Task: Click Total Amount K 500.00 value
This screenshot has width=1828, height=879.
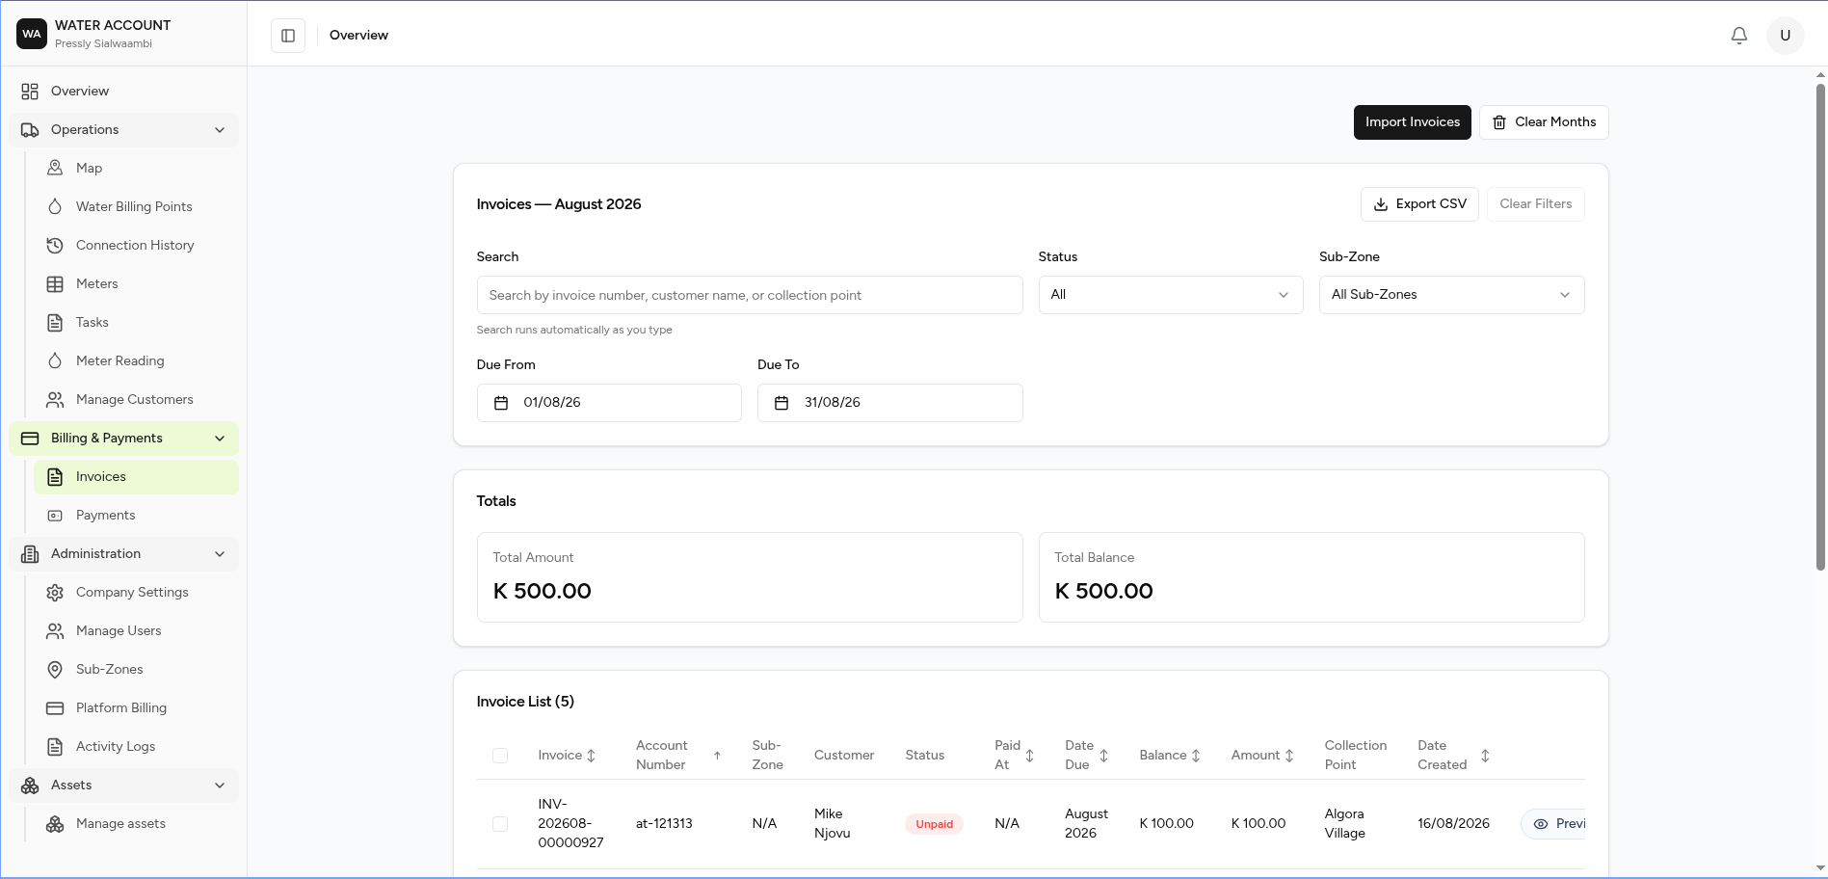Action: (x=543, y=591)
